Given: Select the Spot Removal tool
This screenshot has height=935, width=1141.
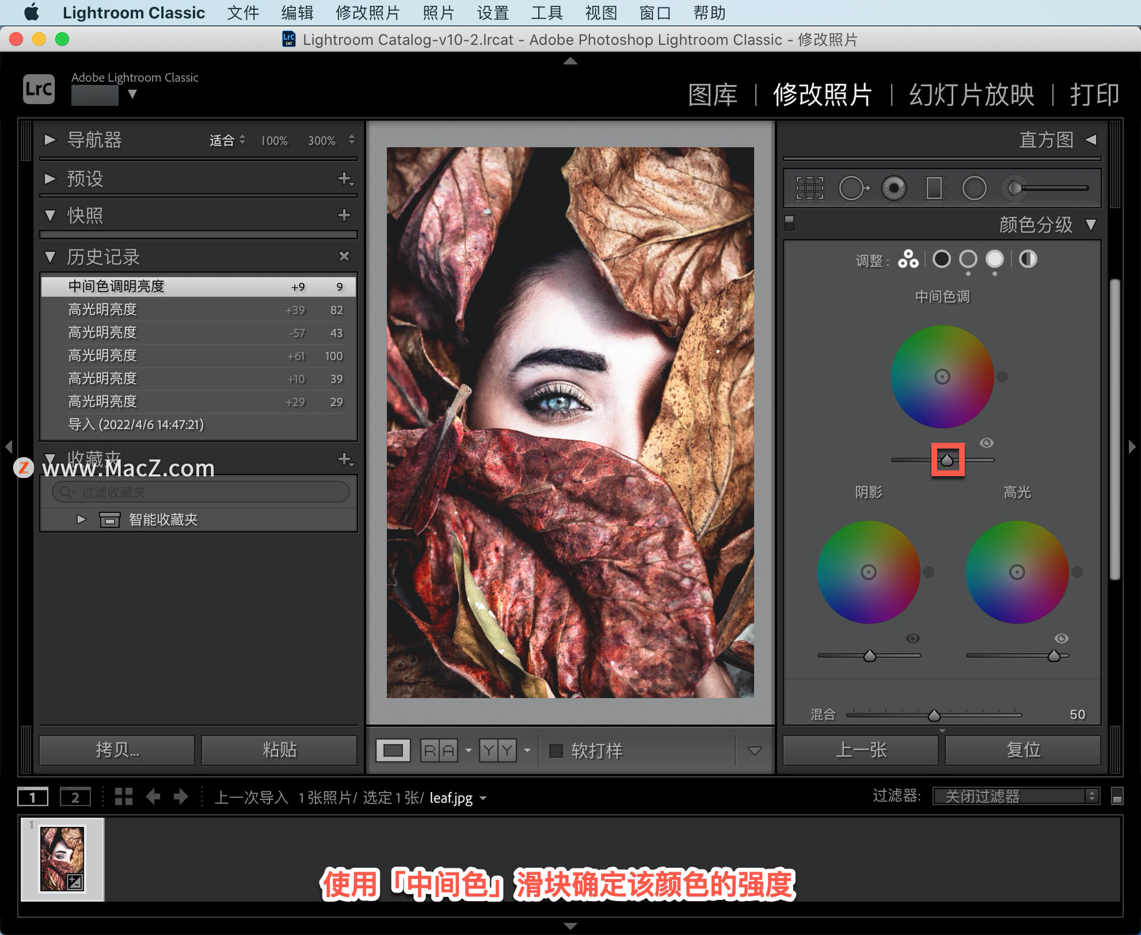Looking at the screenshot, I should [x=854, y=188].
